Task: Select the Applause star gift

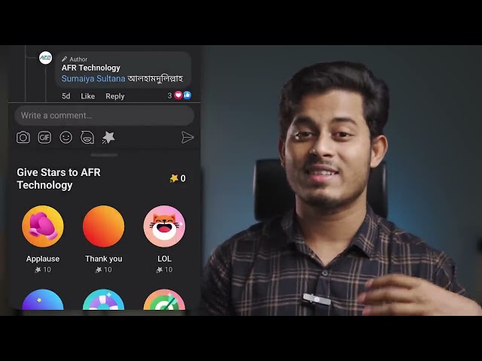Action: point(43,226)
